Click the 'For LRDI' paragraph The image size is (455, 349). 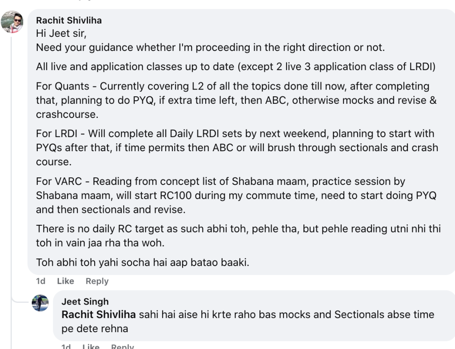(x=237, y=147)
